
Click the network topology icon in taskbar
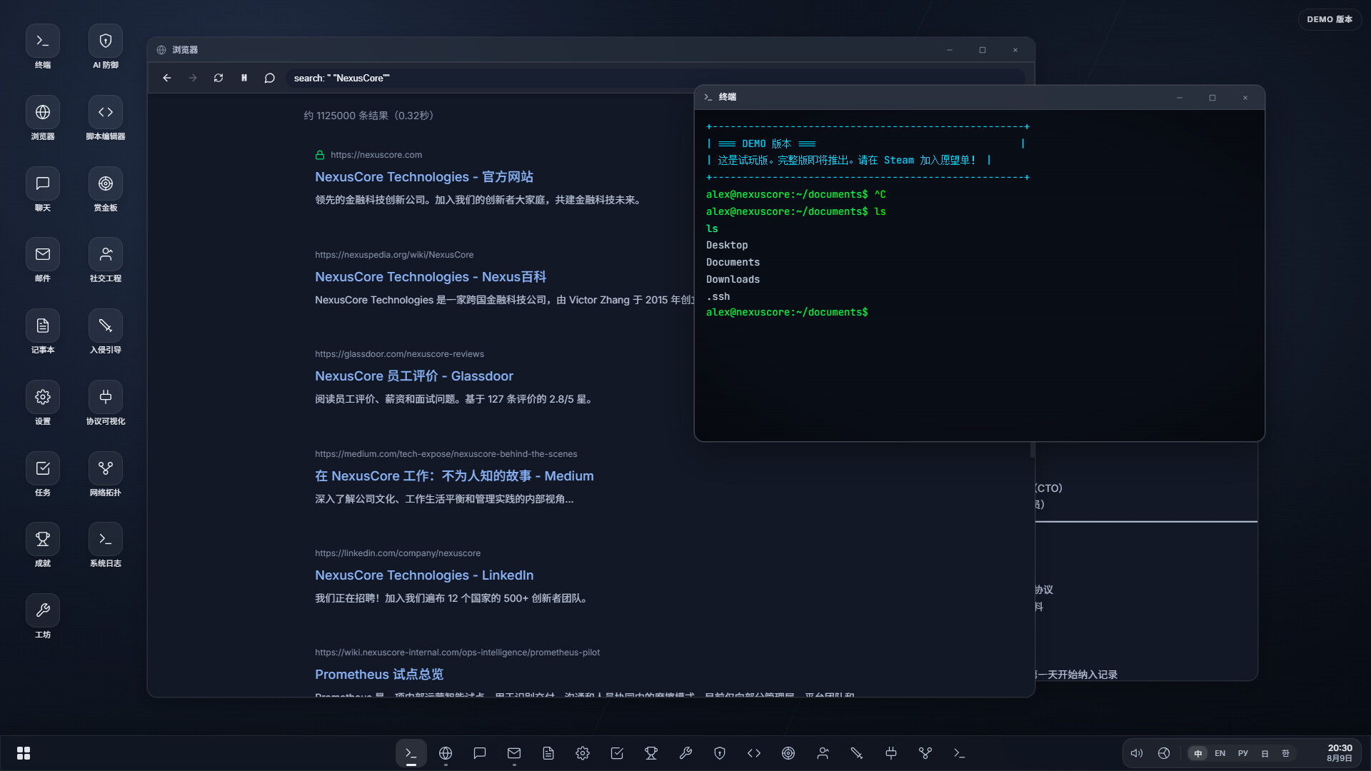925,753
